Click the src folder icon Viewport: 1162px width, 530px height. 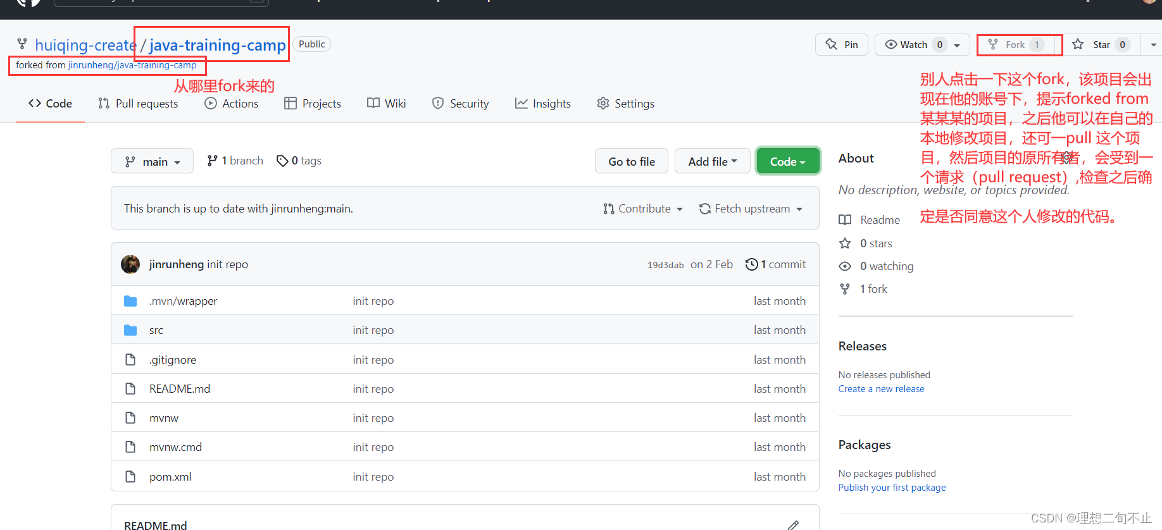pos(130,330)
